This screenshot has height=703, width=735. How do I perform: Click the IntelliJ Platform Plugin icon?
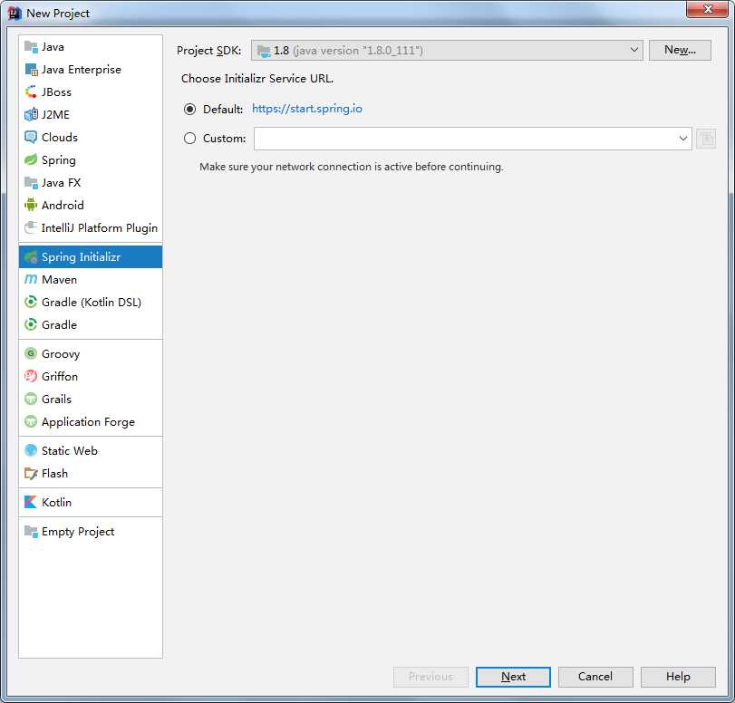tap(31, 227)
